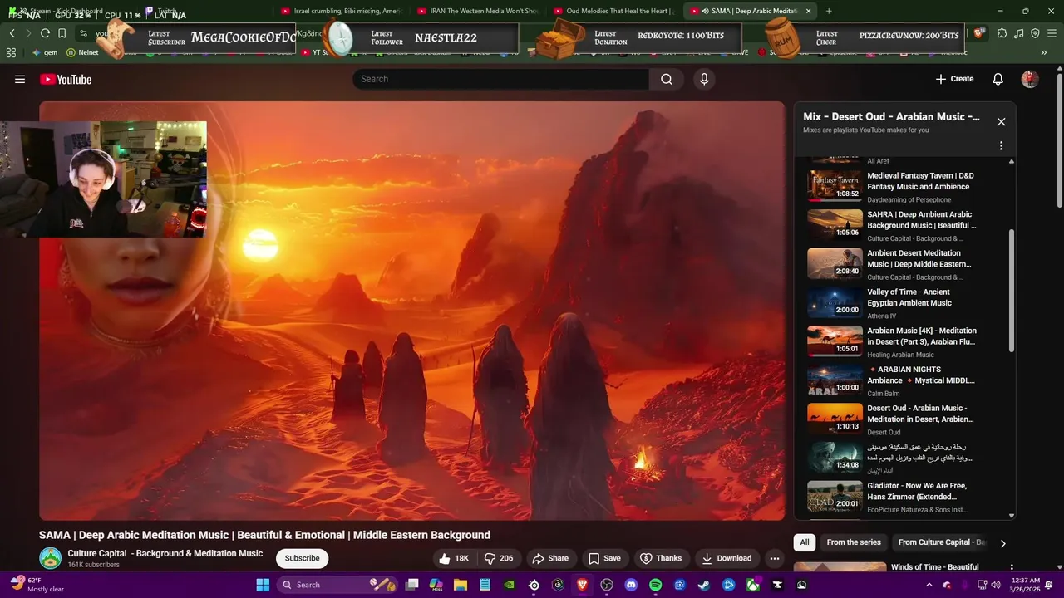The height and width of the screenshot is (598, 1064).
Task: Open the YouTube hamburger guide menu
Action: (20, 79)
